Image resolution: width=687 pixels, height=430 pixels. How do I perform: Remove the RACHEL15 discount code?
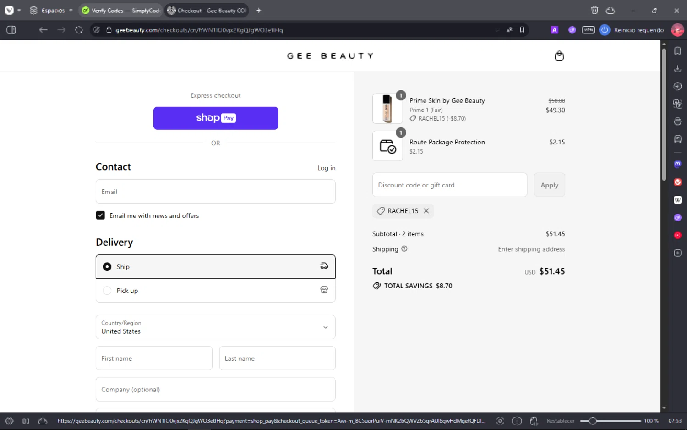[x=426, y=211]
